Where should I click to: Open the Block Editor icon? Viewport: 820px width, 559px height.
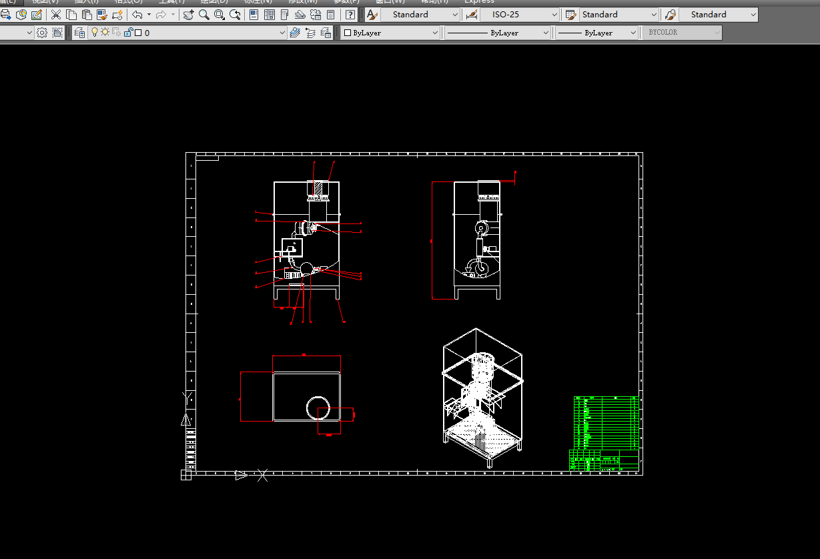pos(117,15)
